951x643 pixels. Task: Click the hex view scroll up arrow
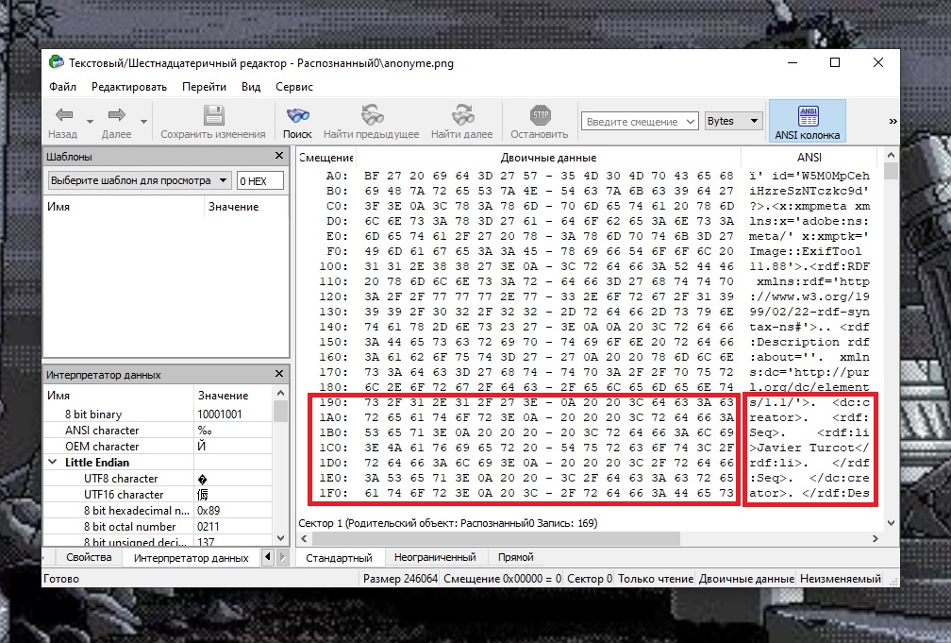point(891,156)
